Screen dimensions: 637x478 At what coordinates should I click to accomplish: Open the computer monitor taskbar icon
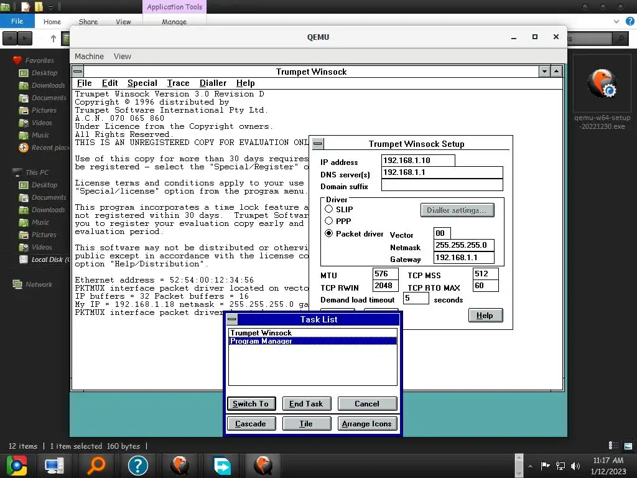click(54, 466)
